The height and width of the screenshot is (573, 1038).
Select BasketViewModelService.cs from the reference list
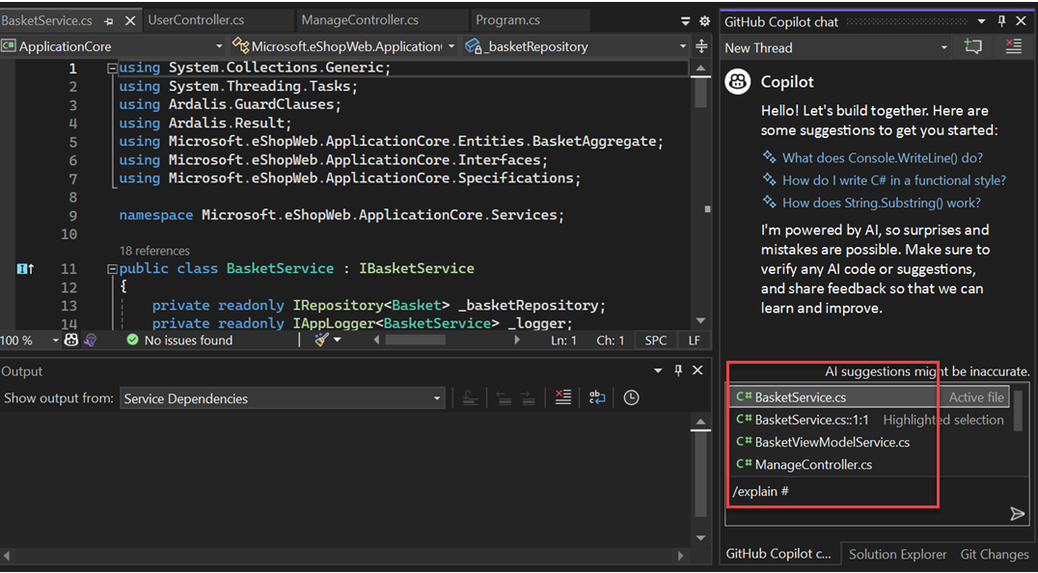click(870, 442)
